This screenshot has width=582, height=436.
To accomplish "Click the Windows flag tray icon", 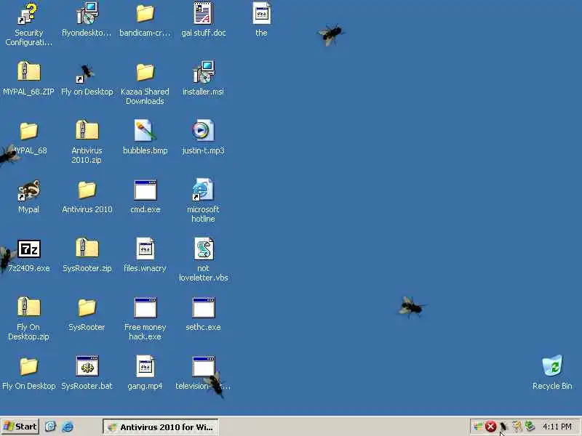I will [x=478, y=427].
